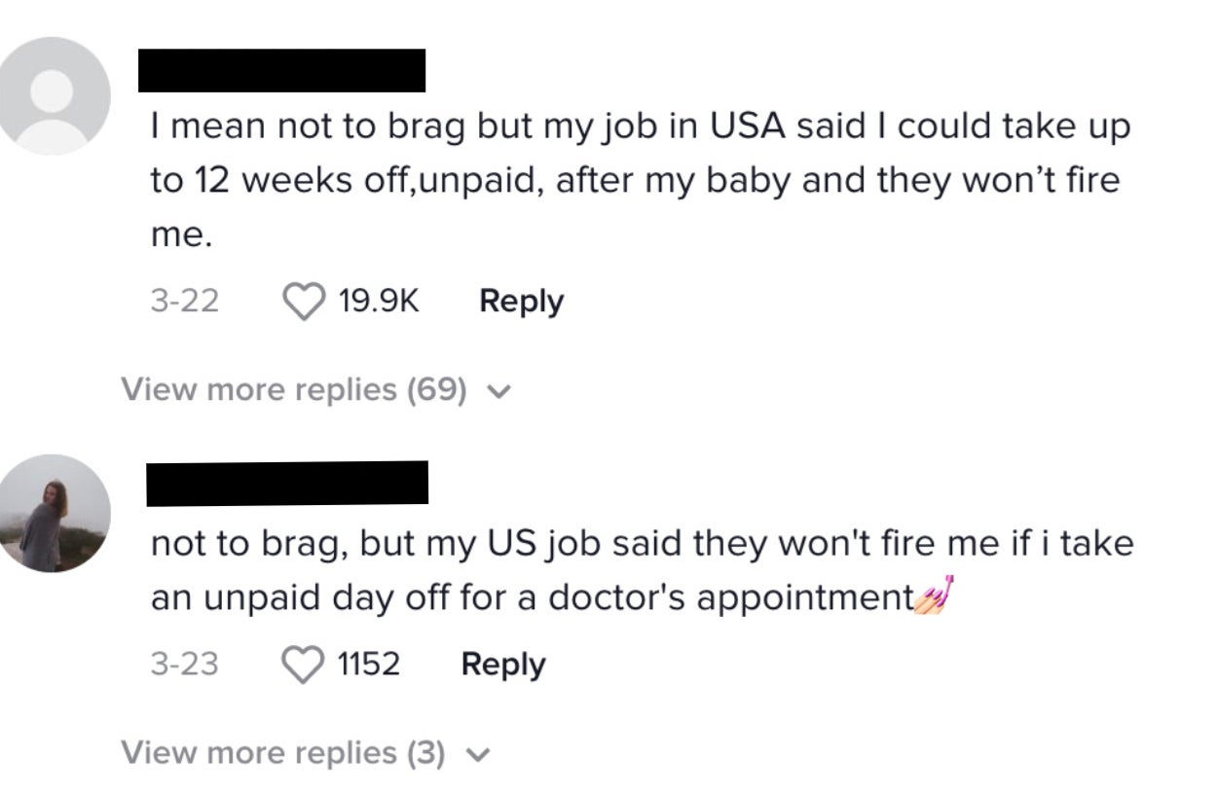
Task: Open the comment text about unpaid maternity leave
Action: (x=633, y=177)
